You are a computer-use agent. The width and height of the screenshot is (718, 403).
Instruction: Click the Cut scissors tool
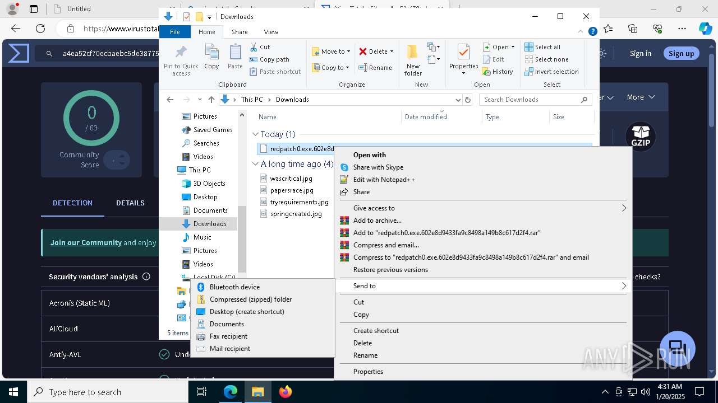tap(260, 47)
